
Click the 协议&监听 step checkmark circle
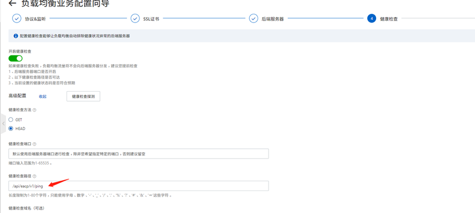click(16, 18)
